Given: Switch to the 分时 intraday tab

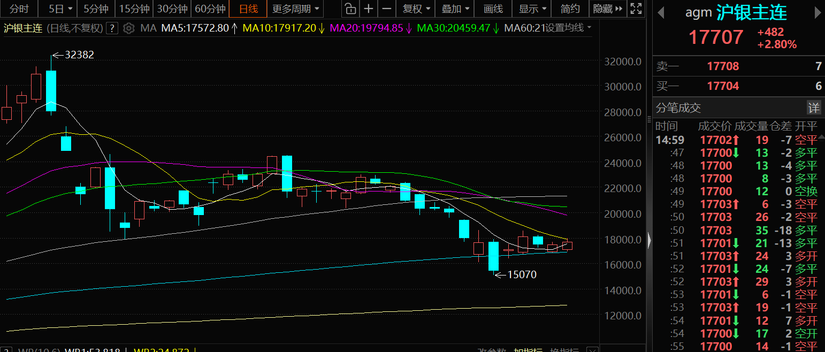Looking at the screenshot, I should click(19, 9).
